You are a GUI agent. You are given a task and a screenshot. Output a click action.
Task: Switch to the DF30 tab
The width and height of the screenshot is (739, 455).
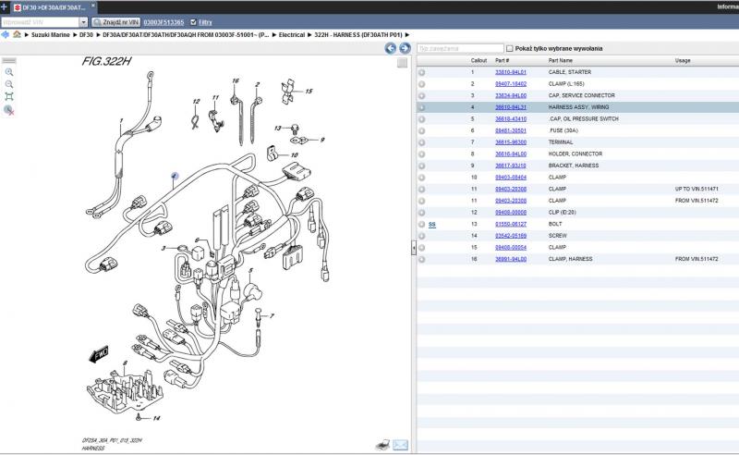click(52, 6)
